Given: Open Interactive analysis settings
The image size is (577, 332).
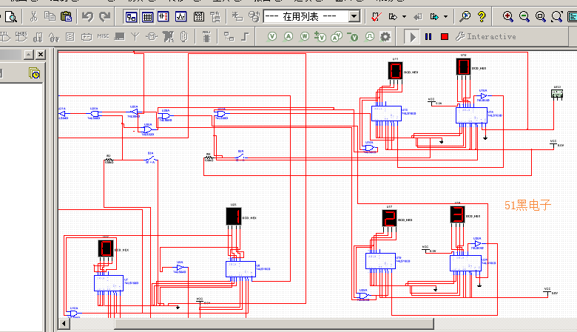Looking at the screenshot, I should click(x=486, y=37).
